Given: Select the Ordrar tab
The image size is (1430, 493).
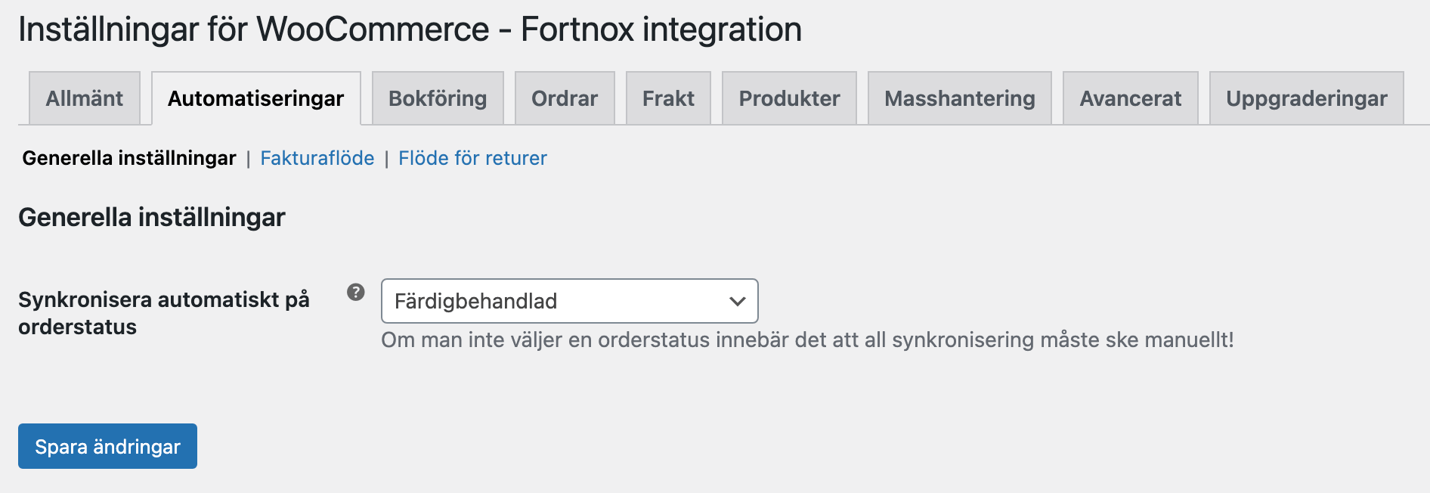Looking at the screenshot, I should pyautogui.click(x=564, y=98).
